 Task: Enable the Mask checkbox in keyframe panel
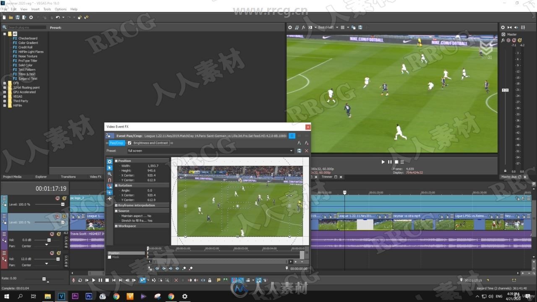(109, 257)
